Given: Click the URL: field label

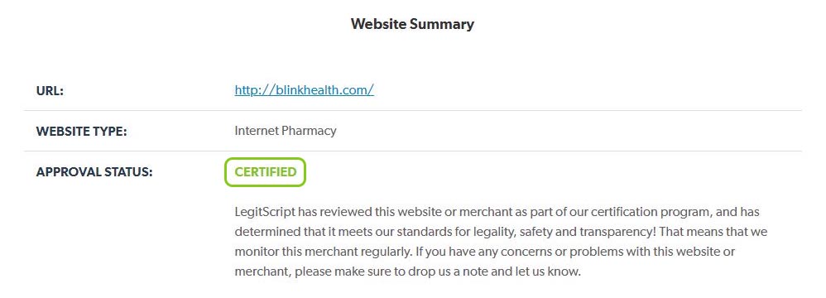Looking at the screenshot, I should point(50,90).
